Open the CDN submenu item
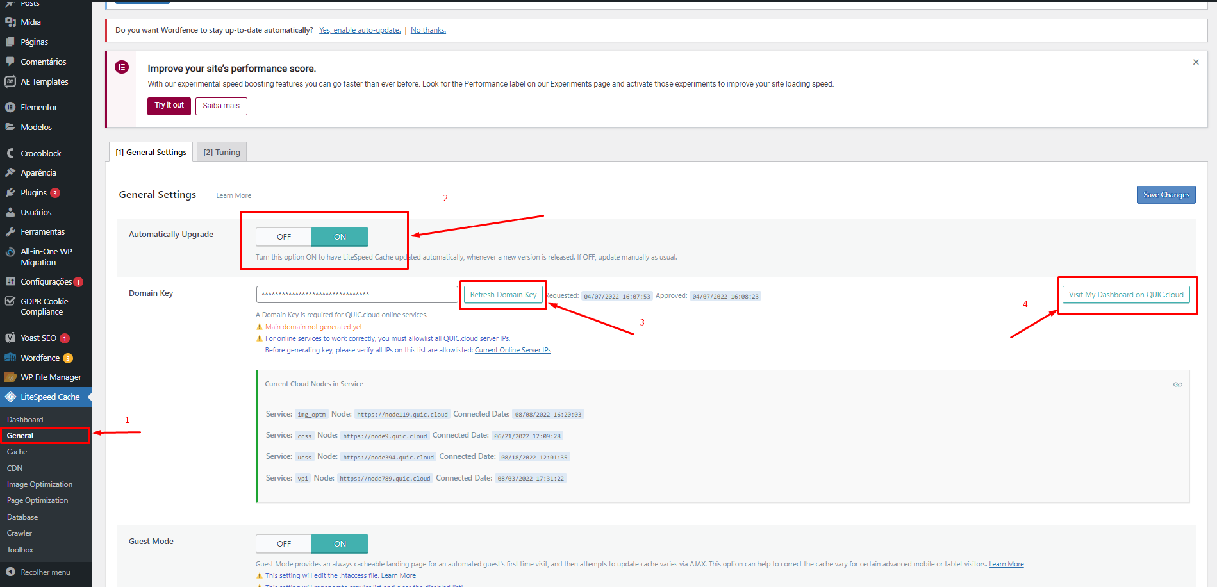 tap(15, 468)
